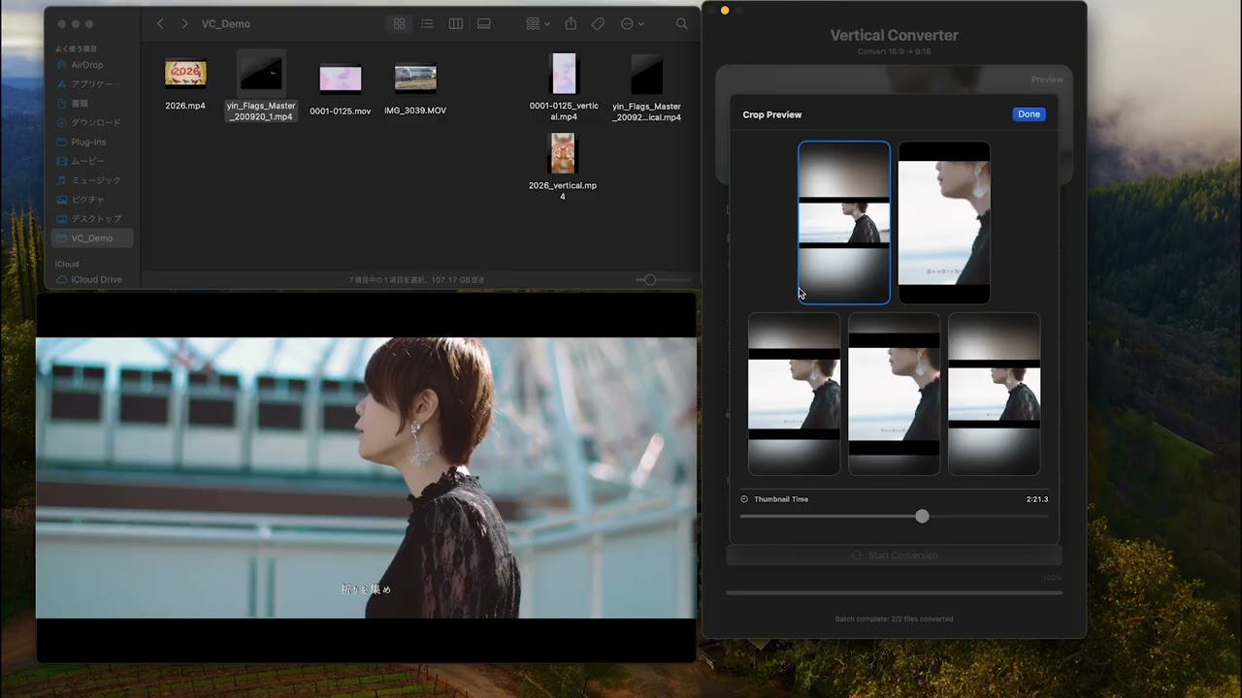Click the Thumbnail Time slider handle
Viewport: 1242px width, 698px height.
pos(922,517)
